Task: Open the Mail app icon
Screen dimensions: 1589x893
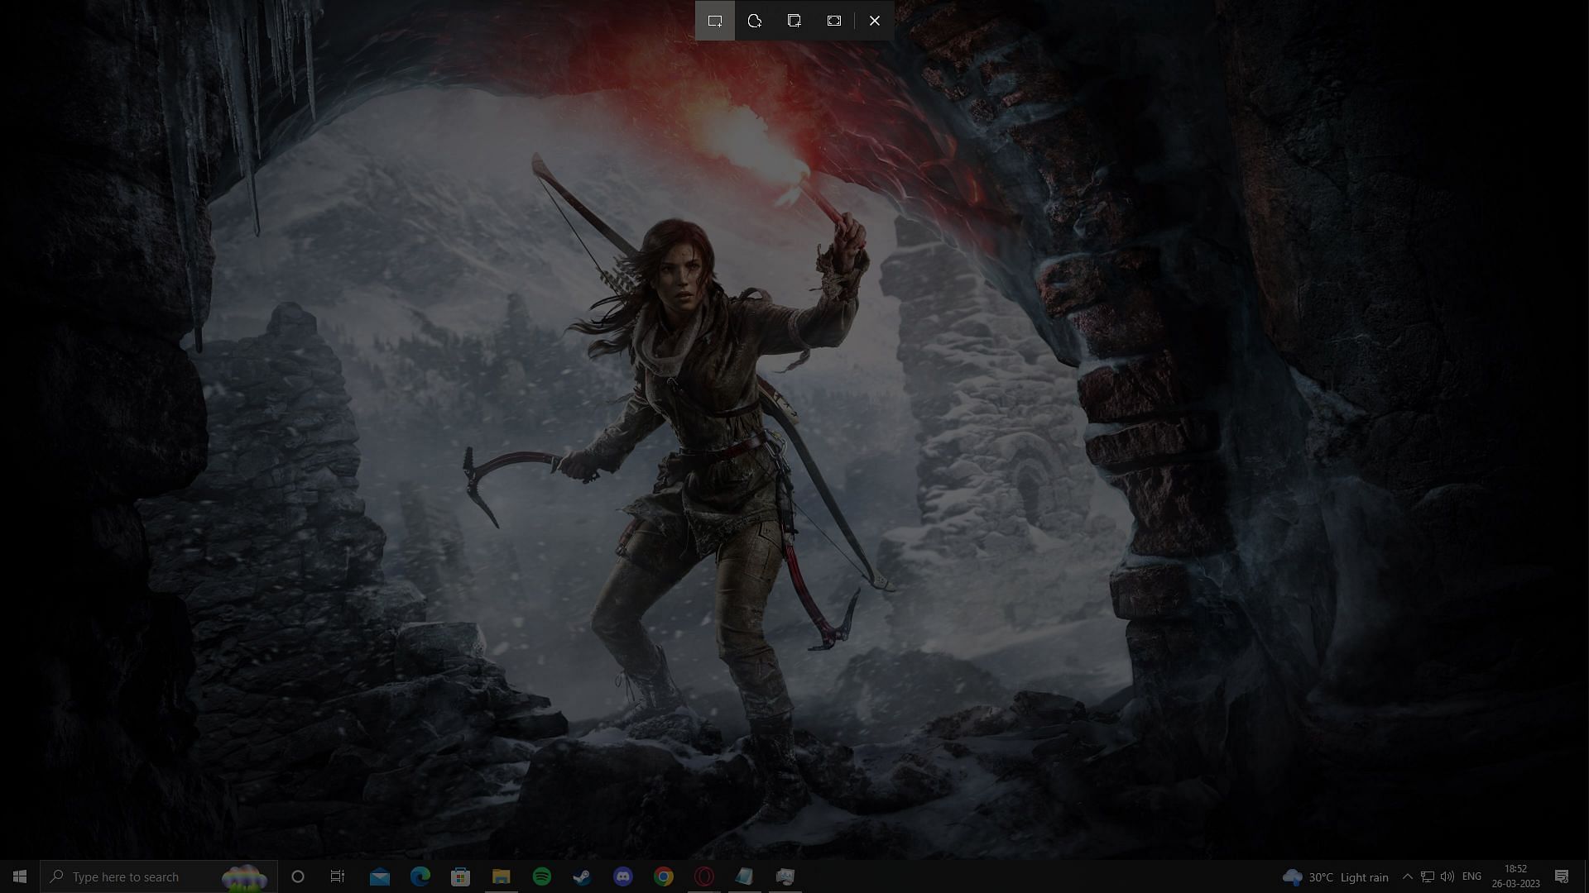Action: pos(380,876)
